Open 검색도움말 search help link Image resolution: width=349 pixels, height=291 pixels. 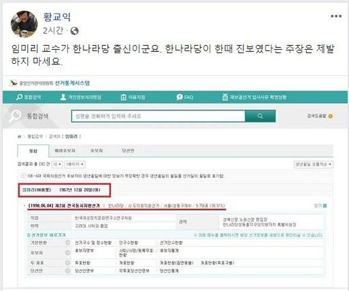(x=317, y=116)
